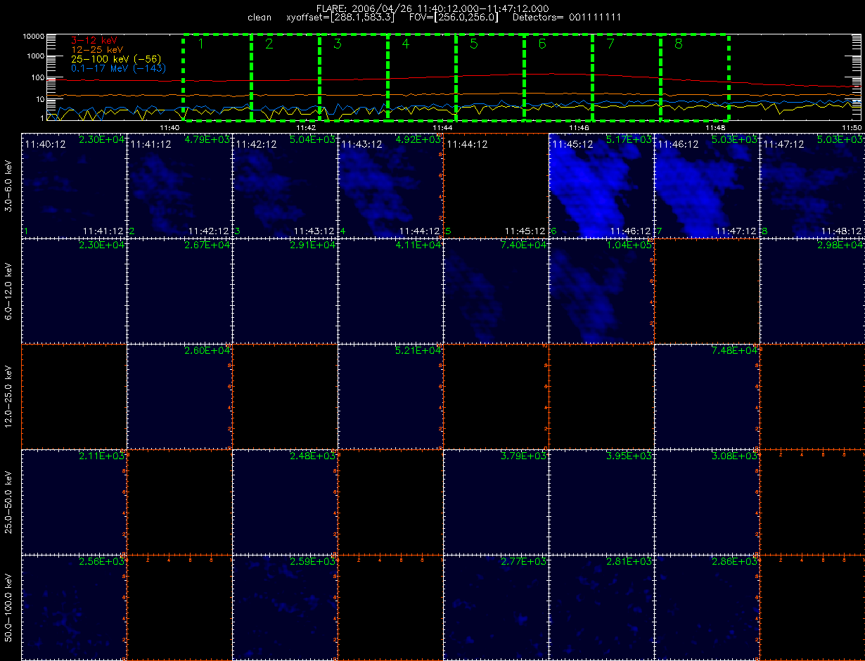Open the 12.0-25.0 keV image labeled 5.21E+04

[x=390, y=396]
